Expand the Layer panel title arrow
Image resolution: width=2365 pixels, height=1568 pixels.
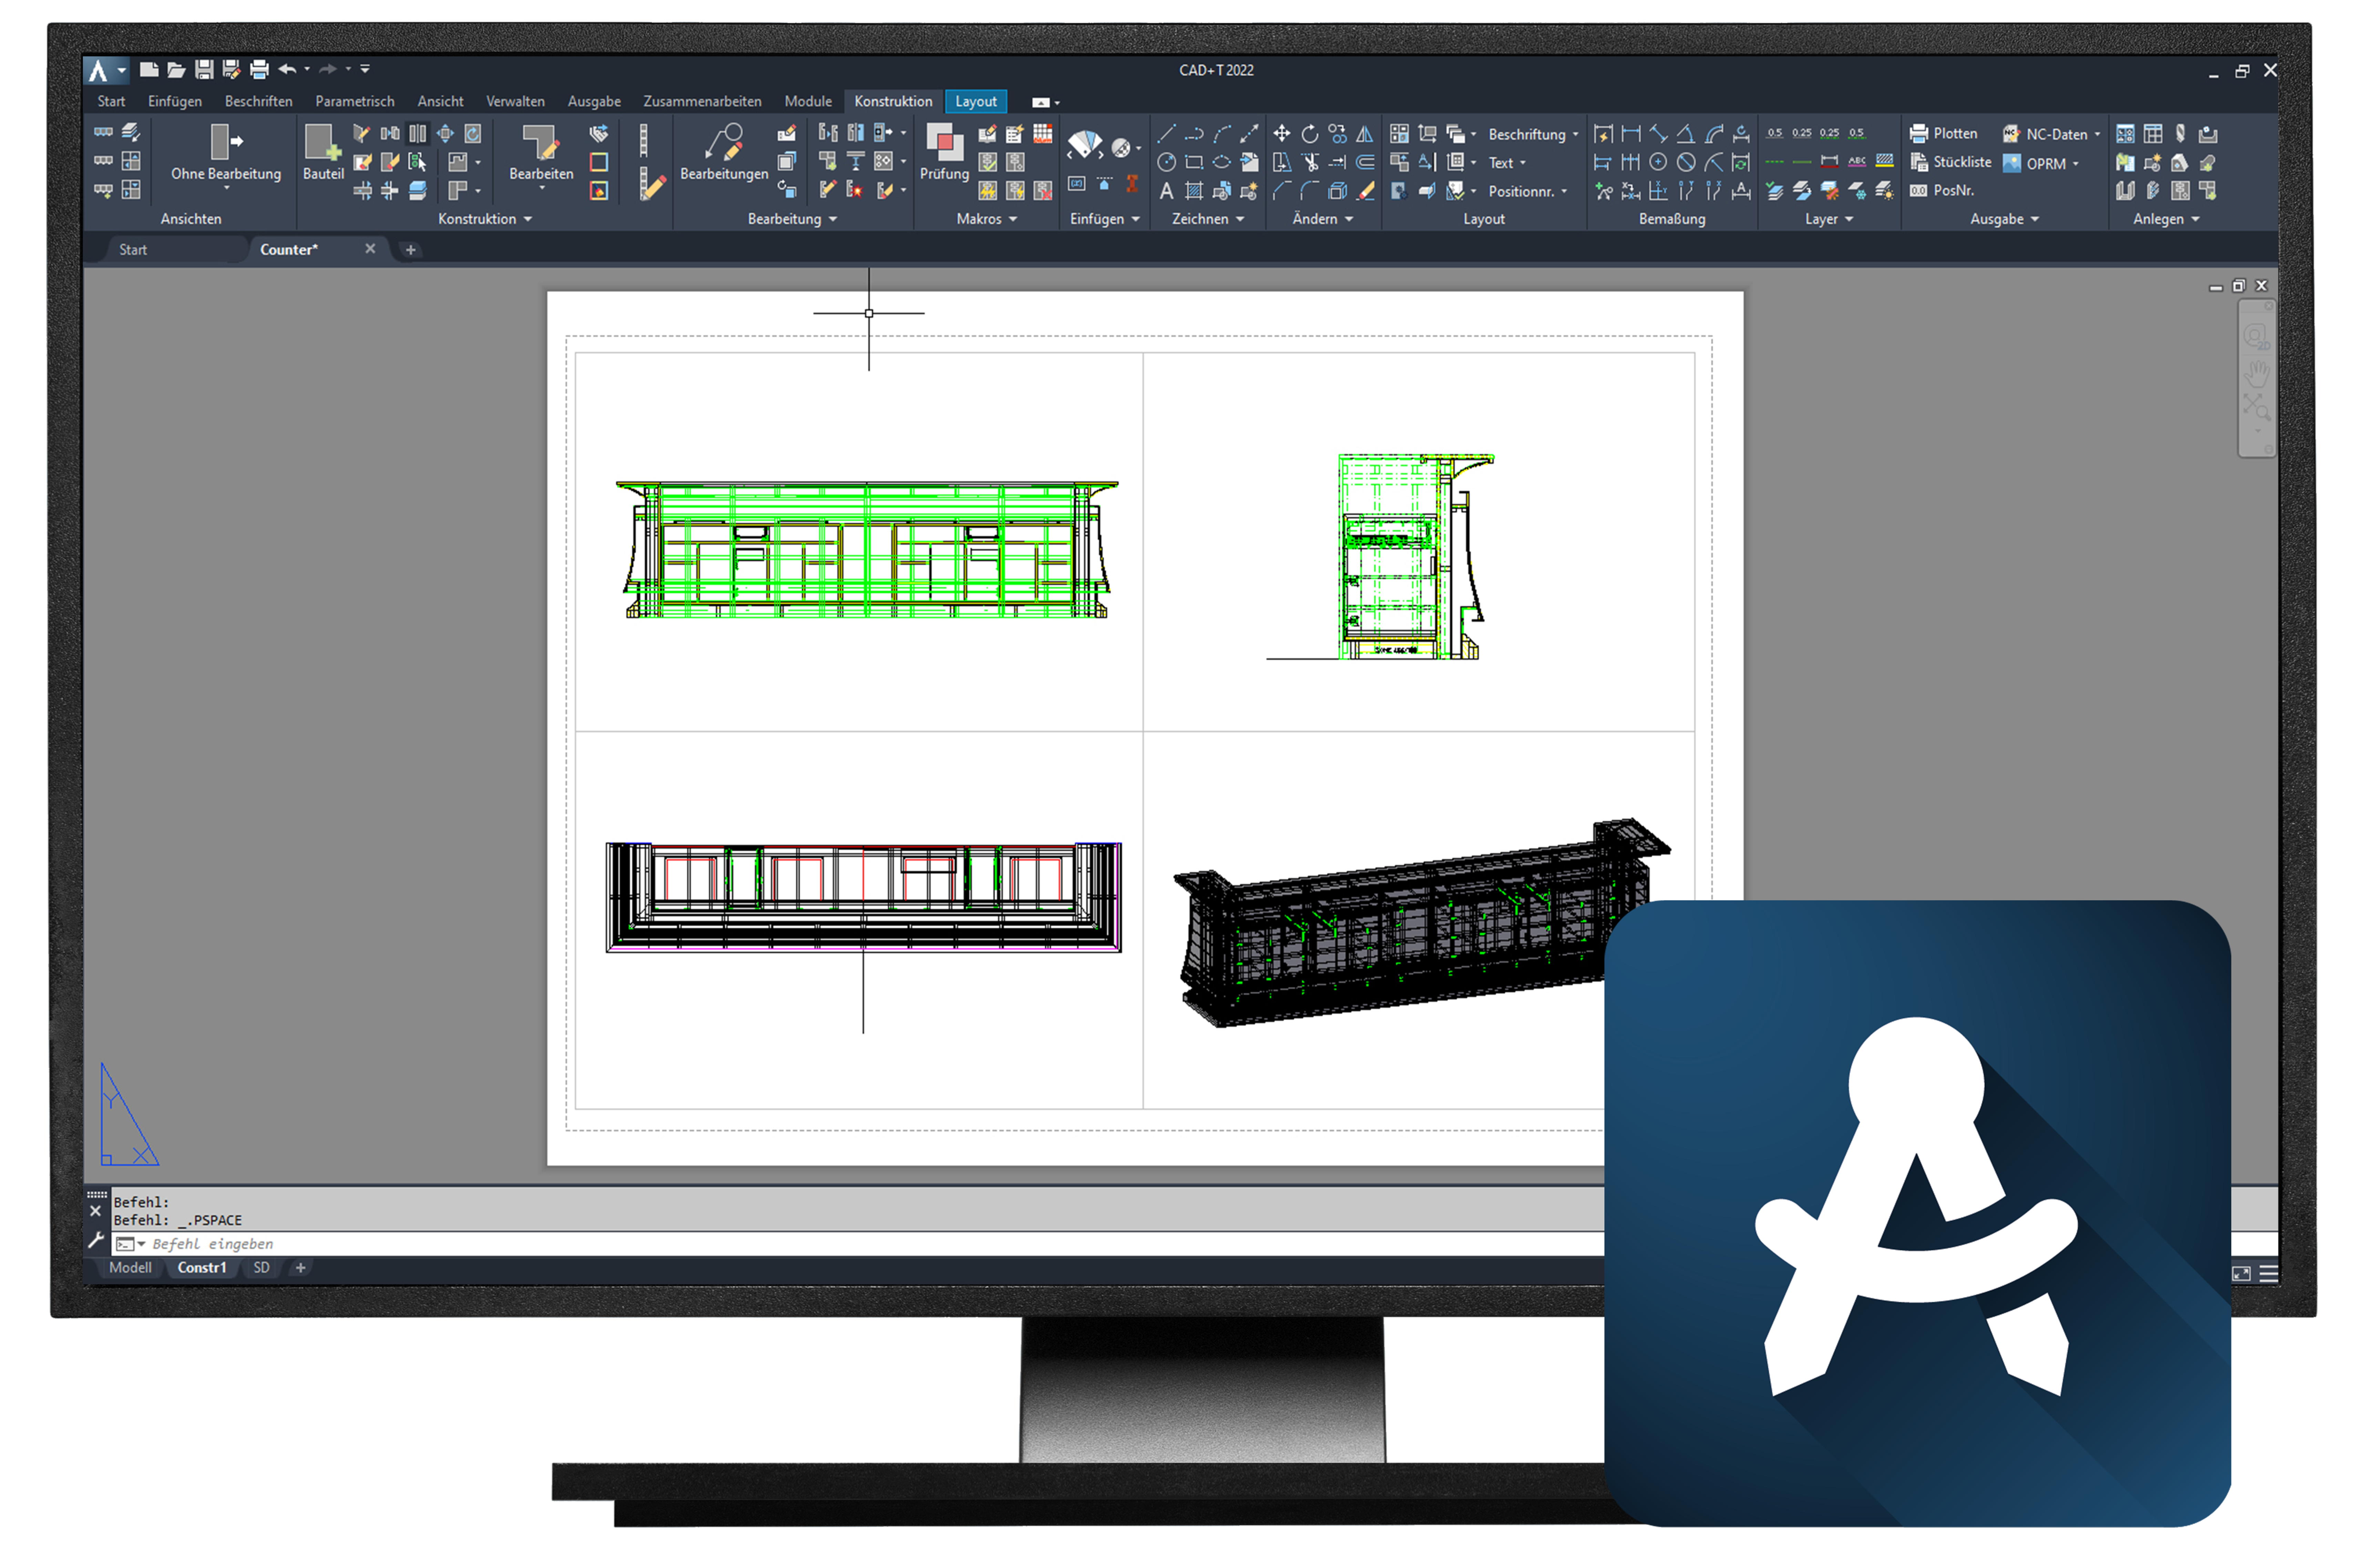[x=1849, y=219]
